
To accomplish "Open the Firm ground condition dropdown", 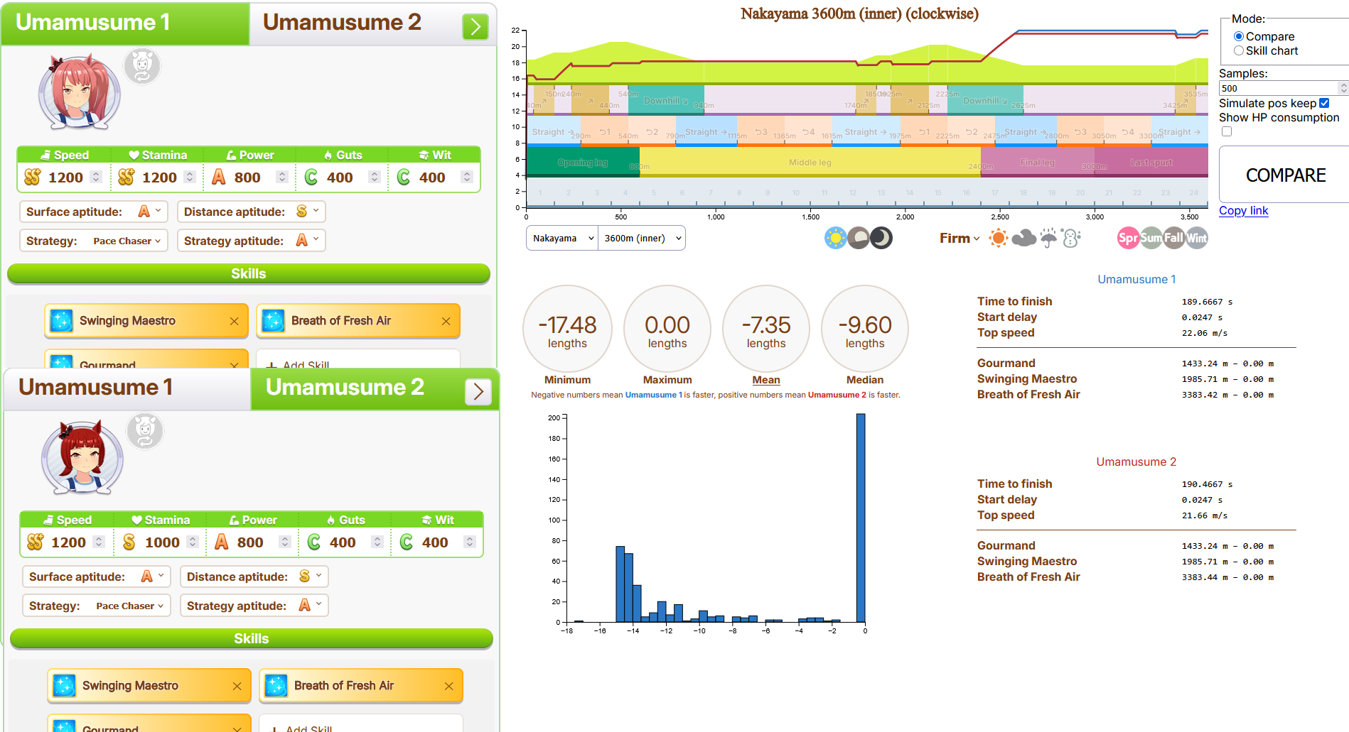I will 960,238.
